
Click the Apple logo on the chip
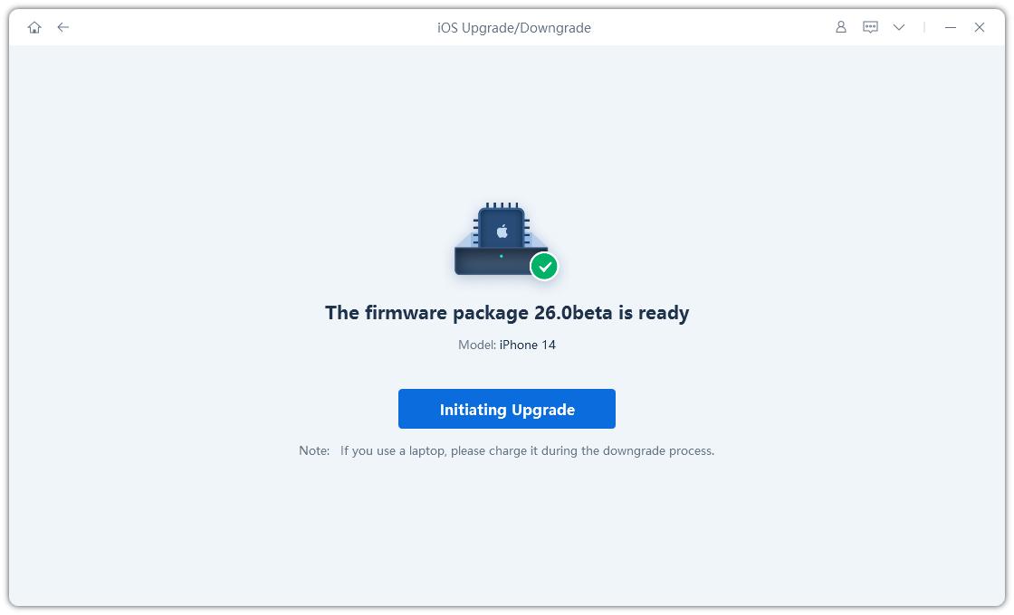[x=502, y=231]
